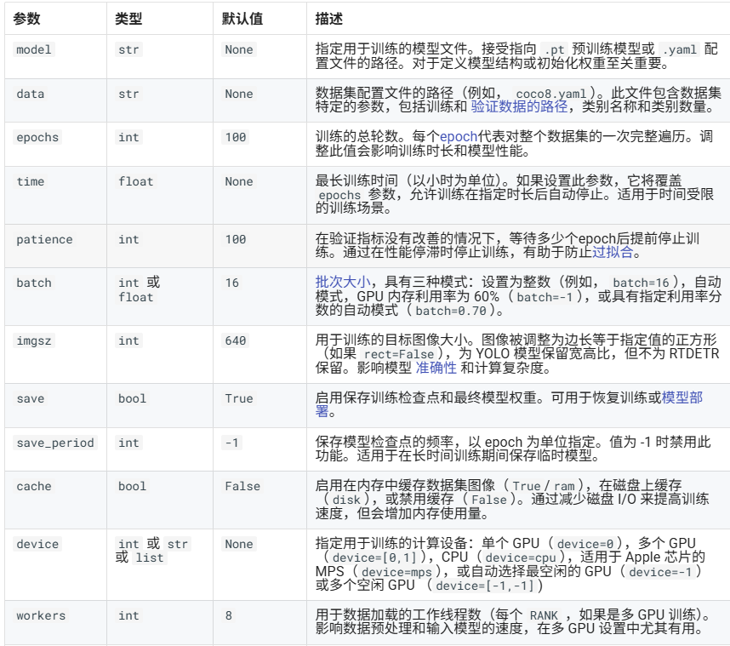Click the 默认值 column header
Viewport: 730px width, 646px height.
pyautogui.click(x=242, y=19)
